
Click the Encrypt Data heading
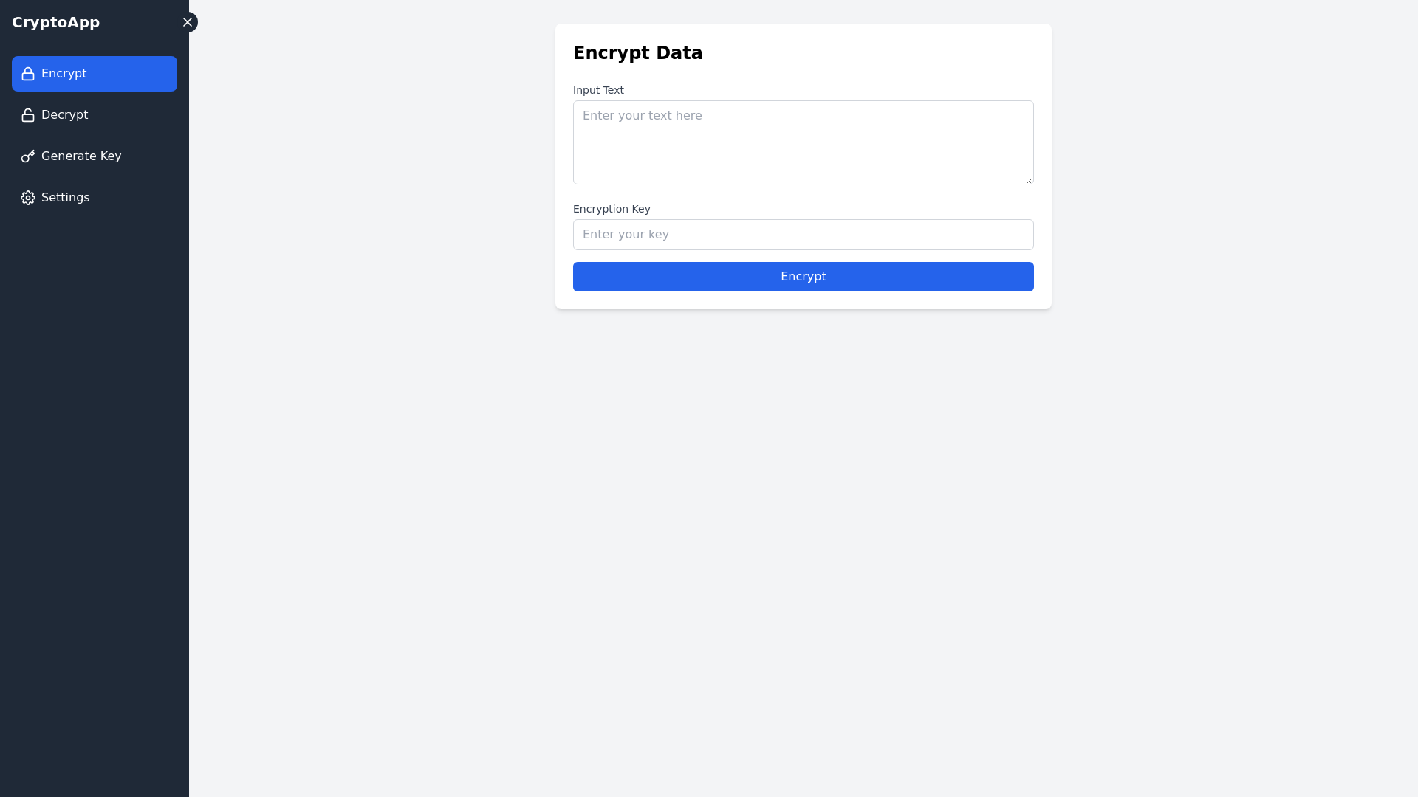tap(637, 52)
